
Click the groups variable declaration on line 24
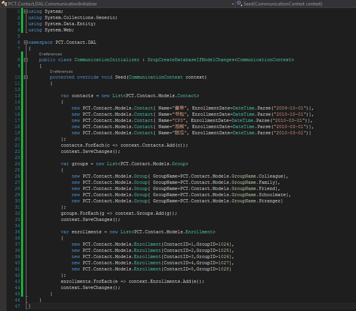click(x=80, y=164)
